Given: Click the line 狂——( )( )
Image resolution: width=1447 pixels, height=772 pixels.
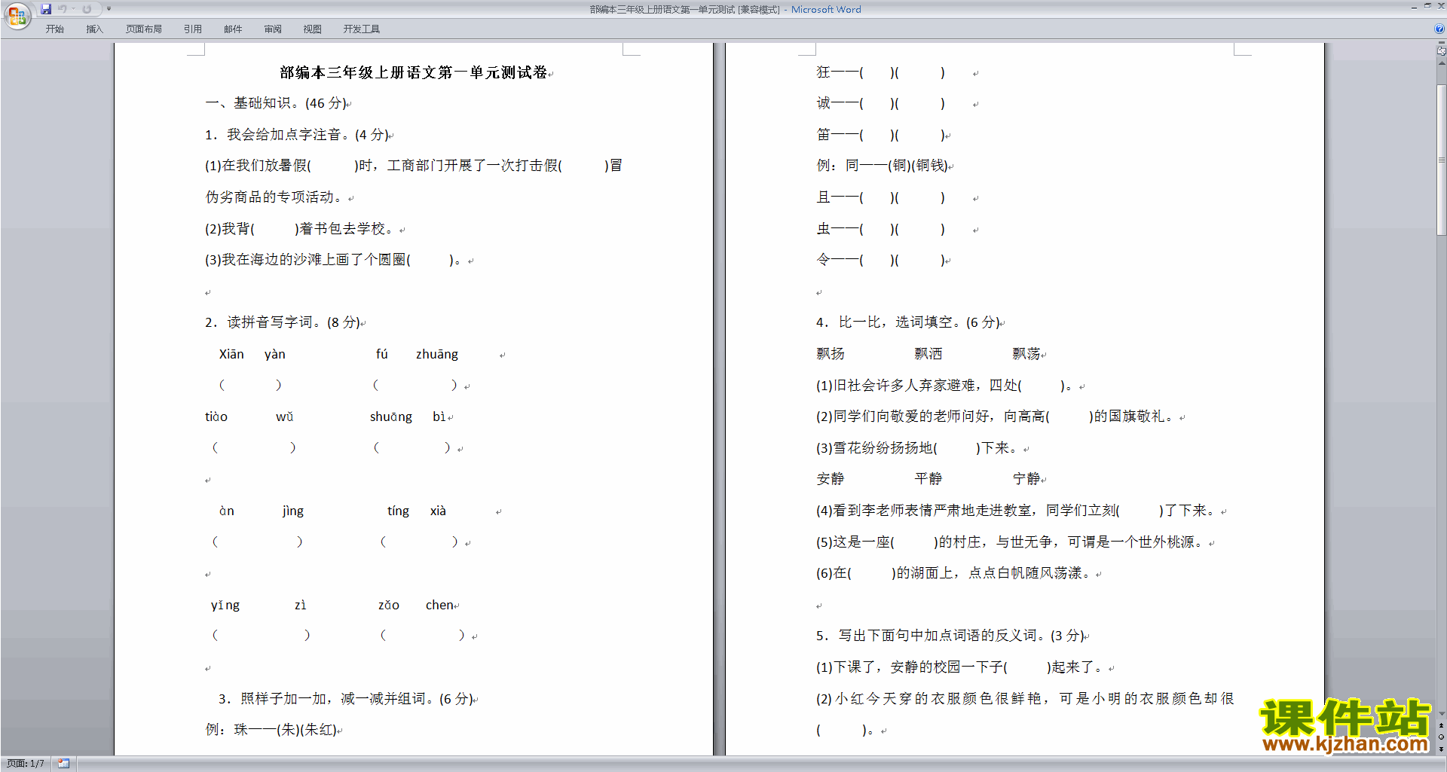Looking at the screenshot, I should coord(880,72).
